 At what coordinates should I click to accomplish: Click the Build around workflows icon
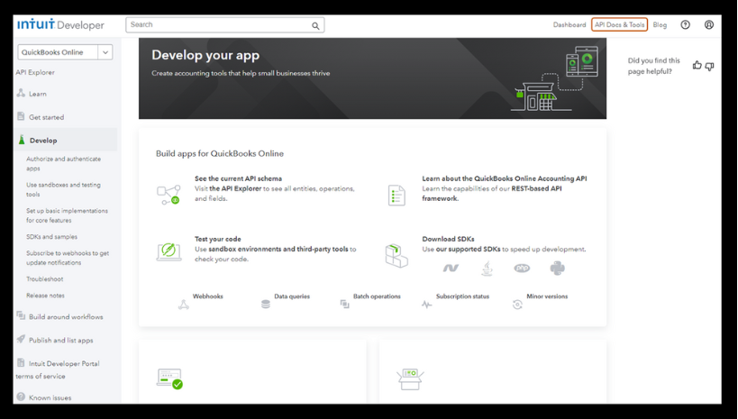21,315
